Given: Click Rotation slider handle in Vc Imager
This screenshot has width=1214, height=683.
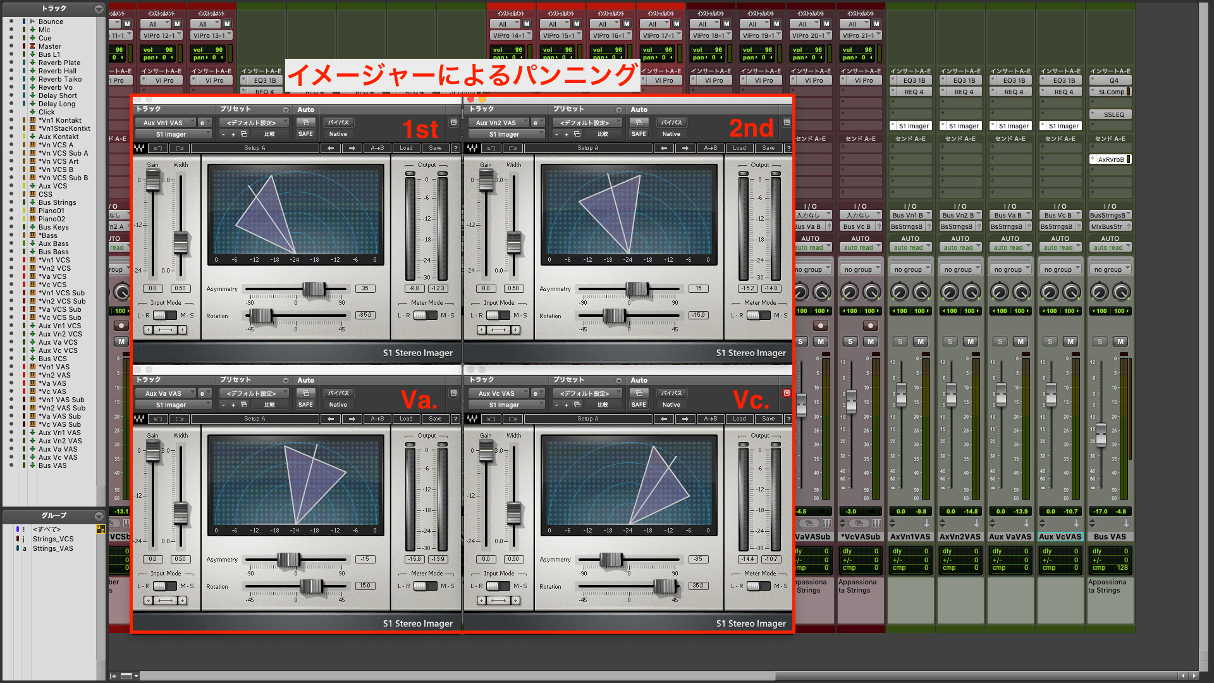Looking at the screenshot, I should [x=665, y=586].
